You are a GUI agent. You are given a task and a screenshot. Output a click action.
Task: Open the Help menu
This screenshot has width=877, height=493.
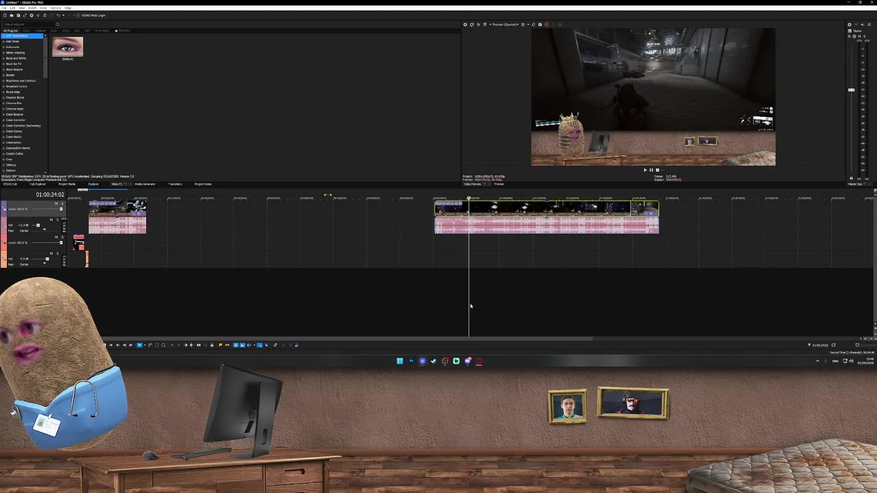click(68, 8)
